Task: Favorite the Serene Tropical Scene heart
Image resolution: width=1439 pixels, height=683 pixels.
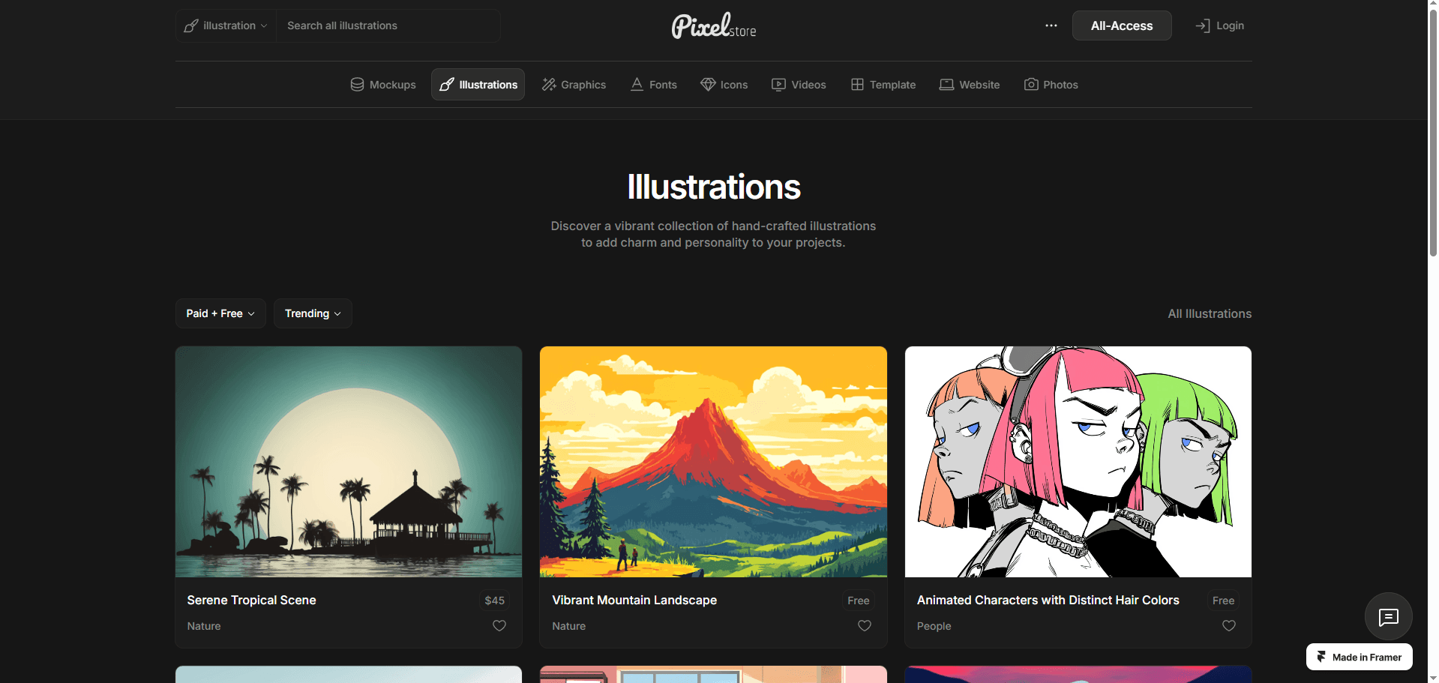Action: pos(499,625)
